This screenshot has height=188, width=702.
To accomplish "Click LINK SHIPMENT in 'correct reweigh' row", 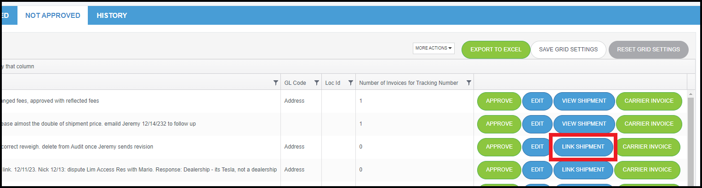I will [583, 147].
